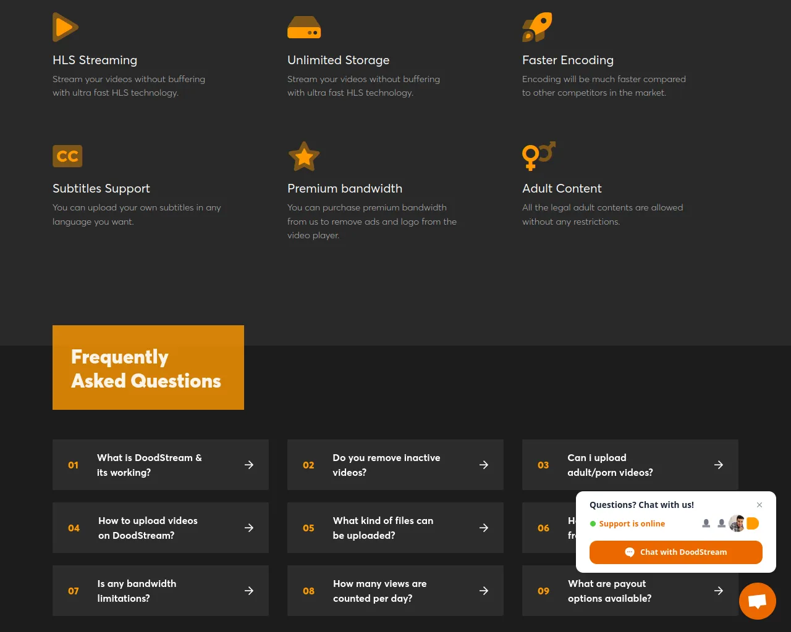
Task: Click the arrow icon on FAQ 02
Action: pos(484,465)
